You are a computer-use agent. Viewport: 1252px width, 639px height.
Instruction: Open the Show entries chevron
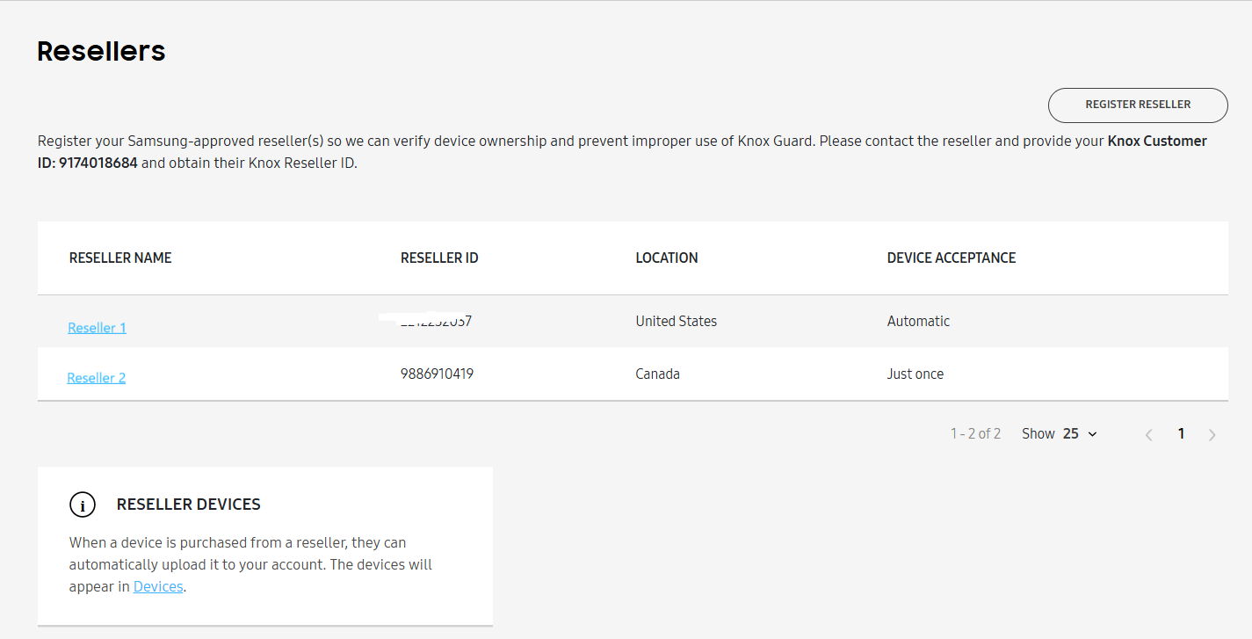click(1092, 433)
